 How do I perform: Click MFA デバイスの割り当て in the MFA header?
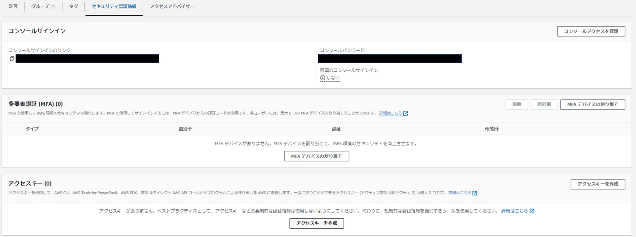coord(592,104)
